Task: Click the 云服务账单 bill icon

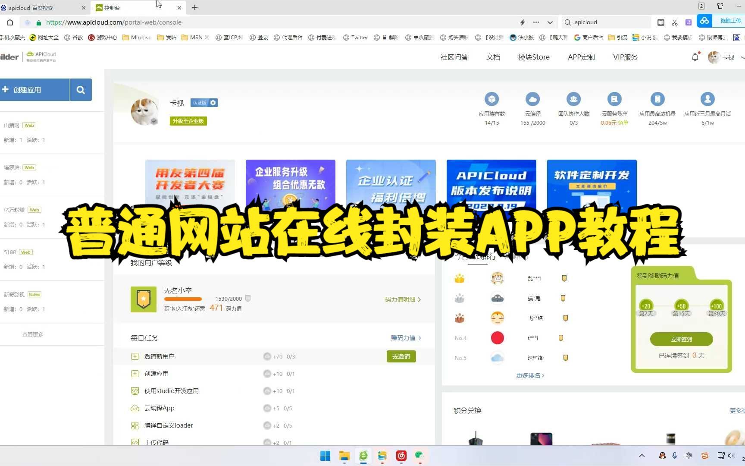Action: click(x=614, y=99)
